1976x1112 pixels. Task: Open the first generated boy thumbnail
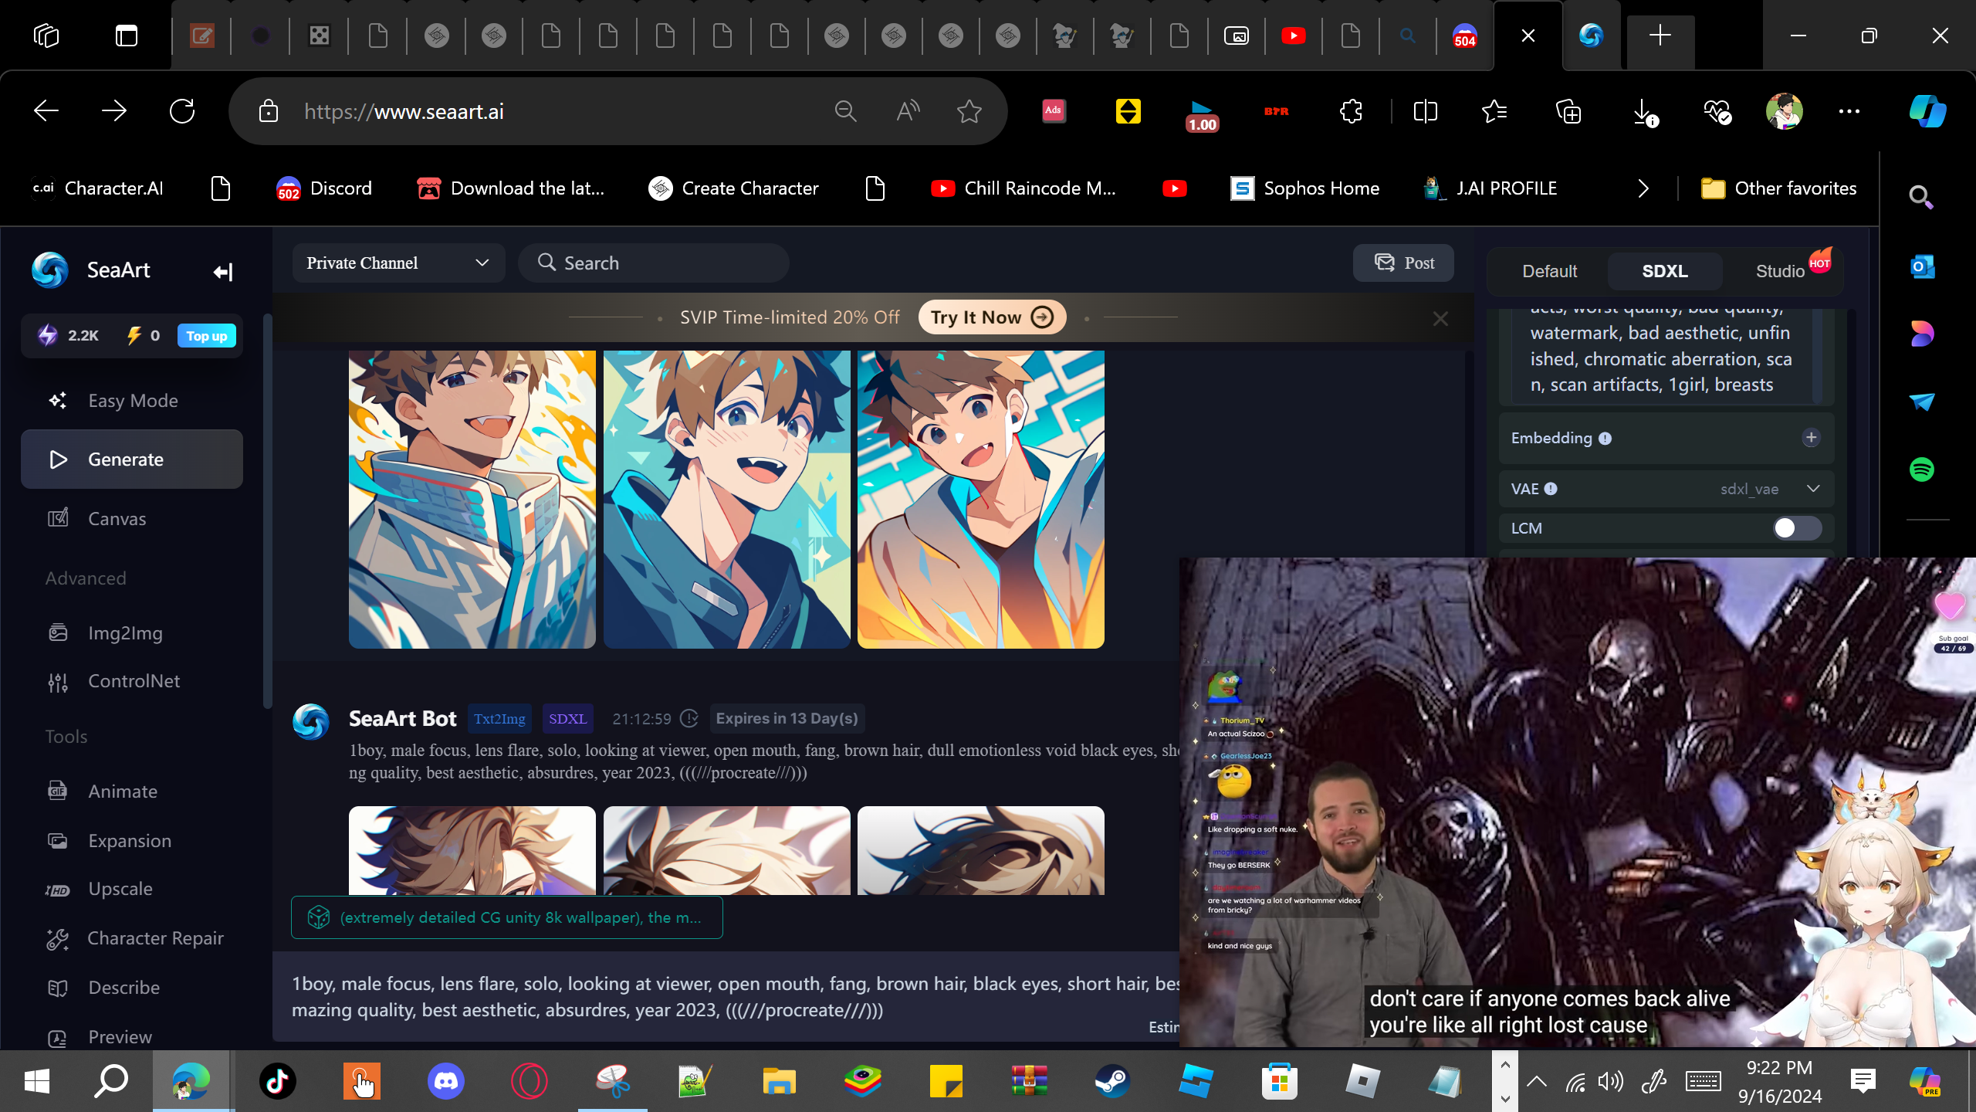click(472, 500)
